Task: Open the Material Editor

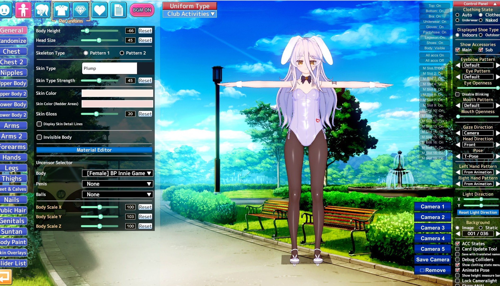Action: click(x=94, y=150)
